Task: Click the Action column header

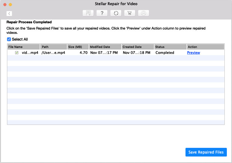Action: pos(206,47)
